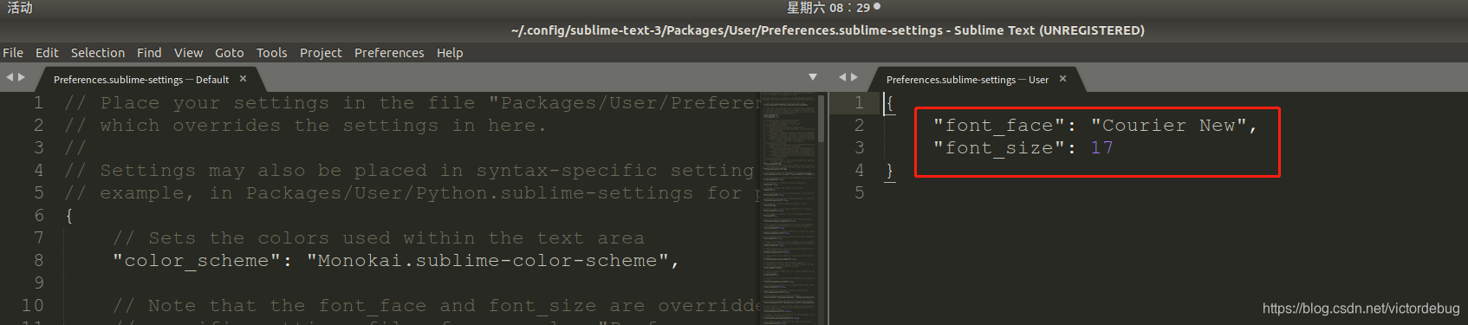Screen dimensions: 1468x325
Task: Click the "Courier New" value
Action: pyautogui.click(x=1168, y=126)
